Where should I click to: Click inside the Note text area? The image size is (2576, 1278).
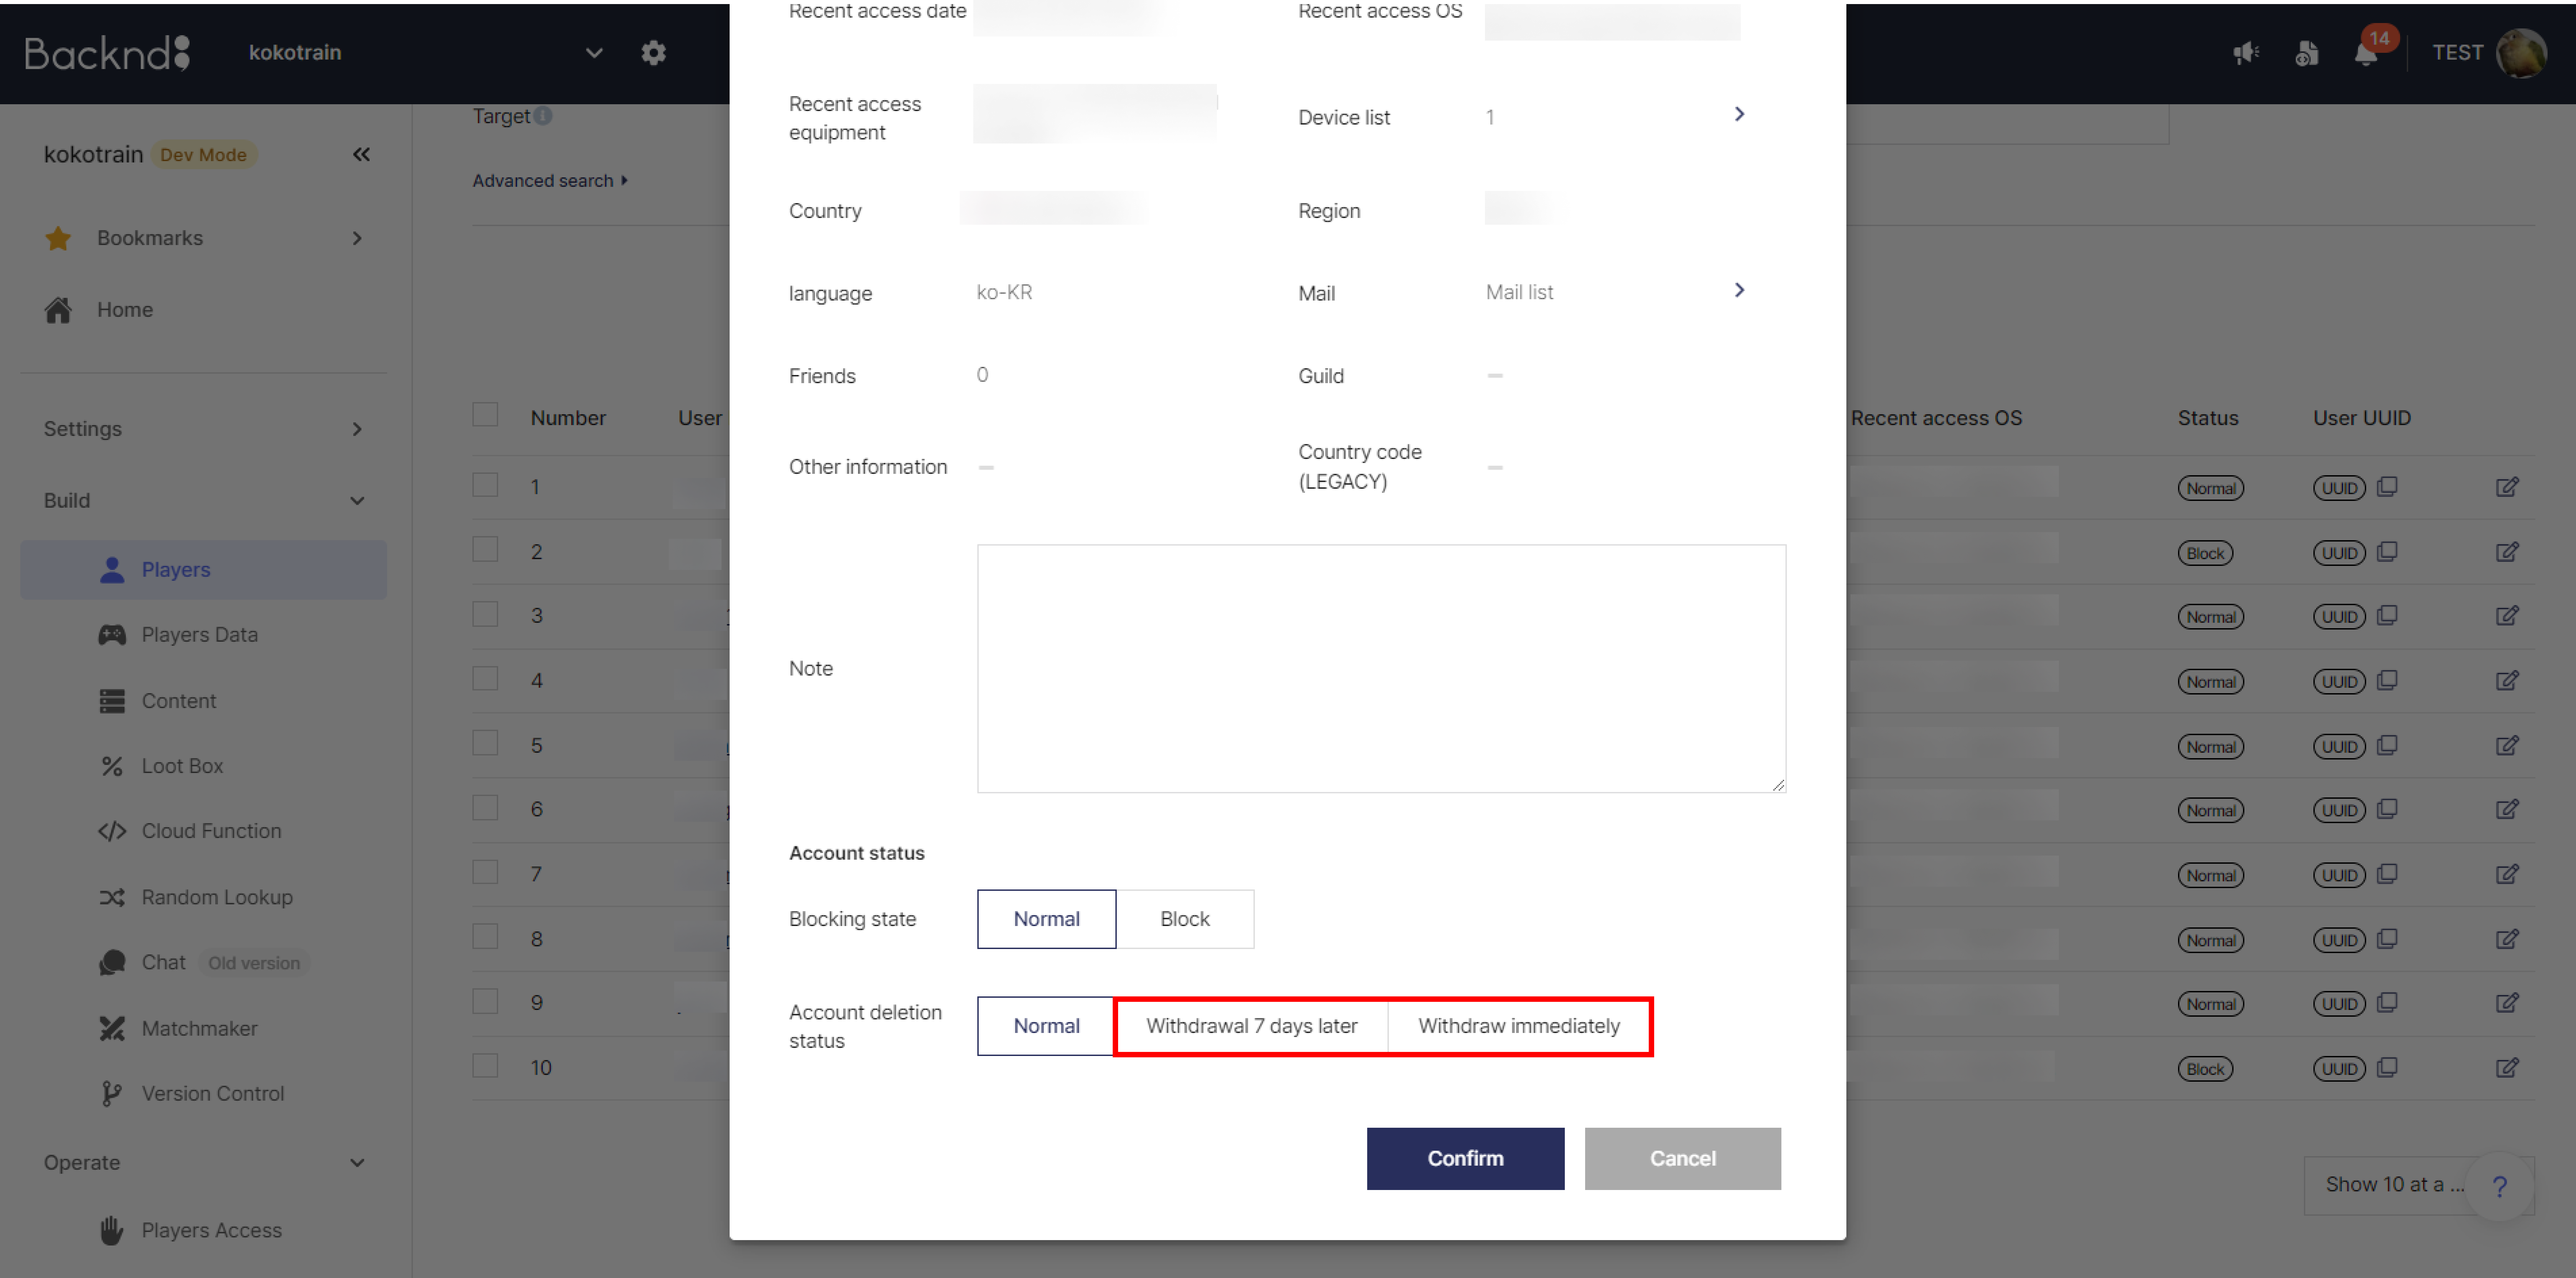[x=1381, y=669]
